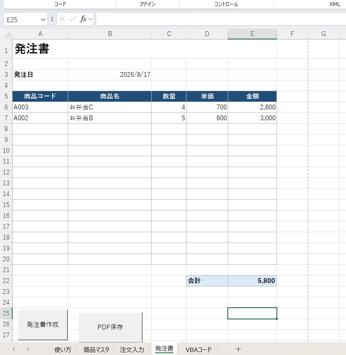This screenshot has width=346, height=355.
Task: Select the unit price cell 700
Action: pos(207,107)
